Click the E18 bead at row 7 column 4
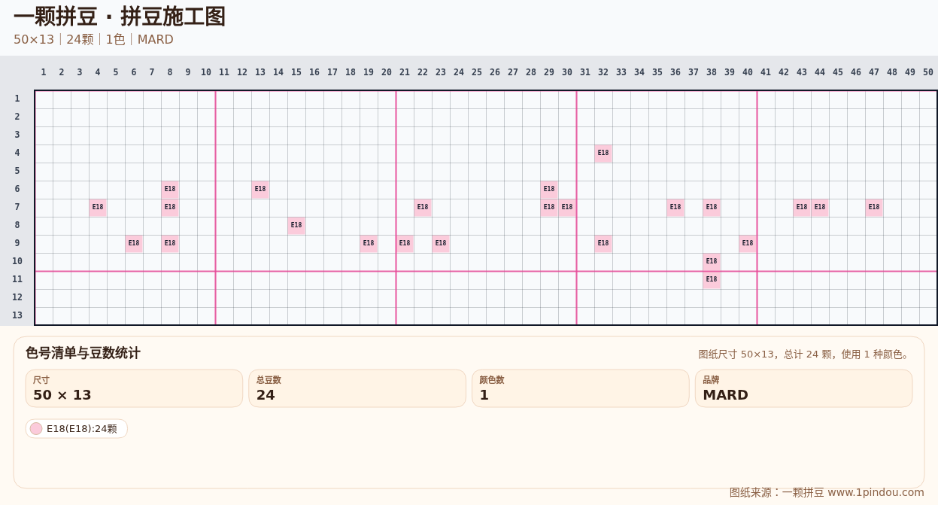 point(98,208)
